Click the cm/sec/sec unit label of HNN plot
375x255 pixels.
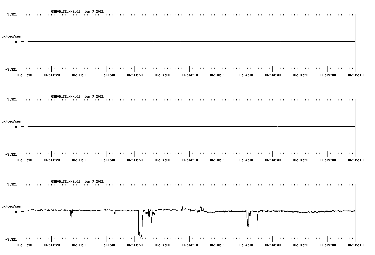coord(11,121)
